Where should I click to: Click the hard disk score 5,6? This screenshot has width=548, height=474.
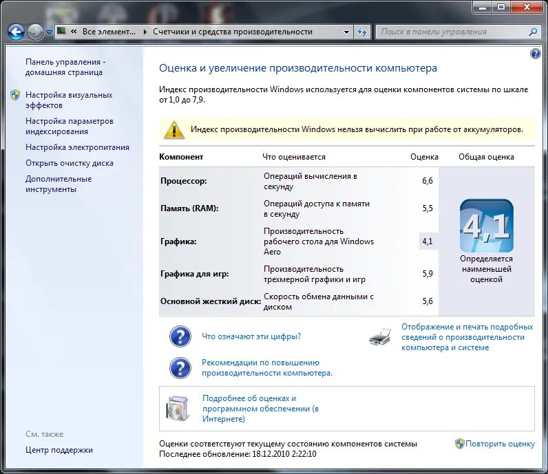[x=427, y=301]
